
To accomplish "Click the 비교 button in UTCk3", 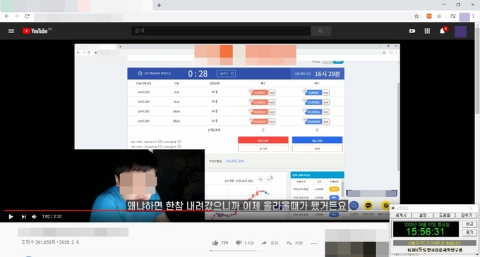I will point(469,224).
